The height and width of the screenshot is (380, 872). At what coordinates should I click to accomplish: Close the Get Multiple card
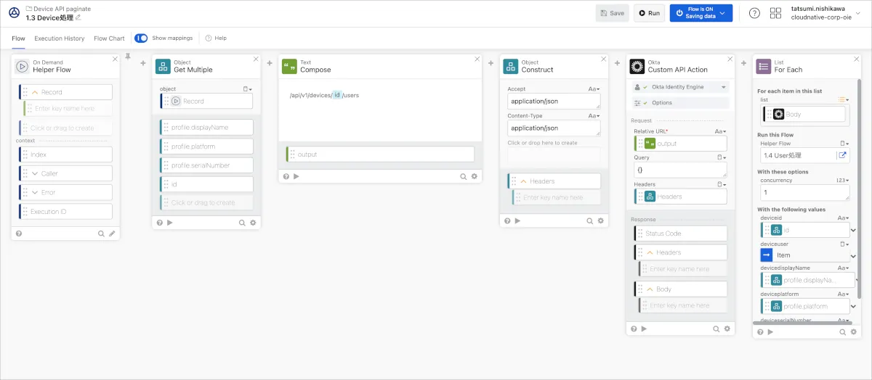coord(256,59)
